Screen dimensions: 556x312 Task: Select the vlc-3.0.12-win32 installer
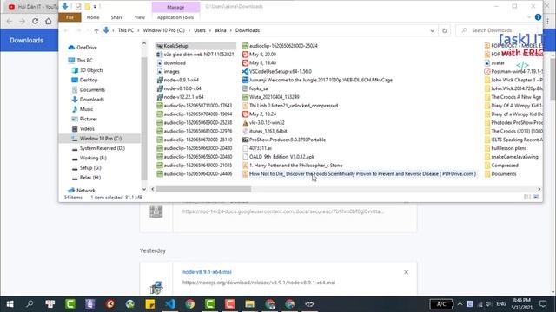click(267, 123)
